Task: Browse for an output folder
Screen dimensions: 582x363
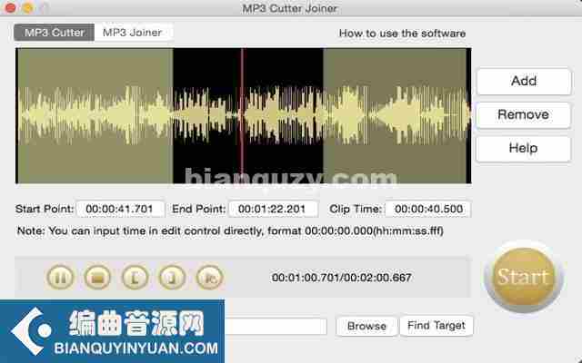Action: click(x=366, y=326)
